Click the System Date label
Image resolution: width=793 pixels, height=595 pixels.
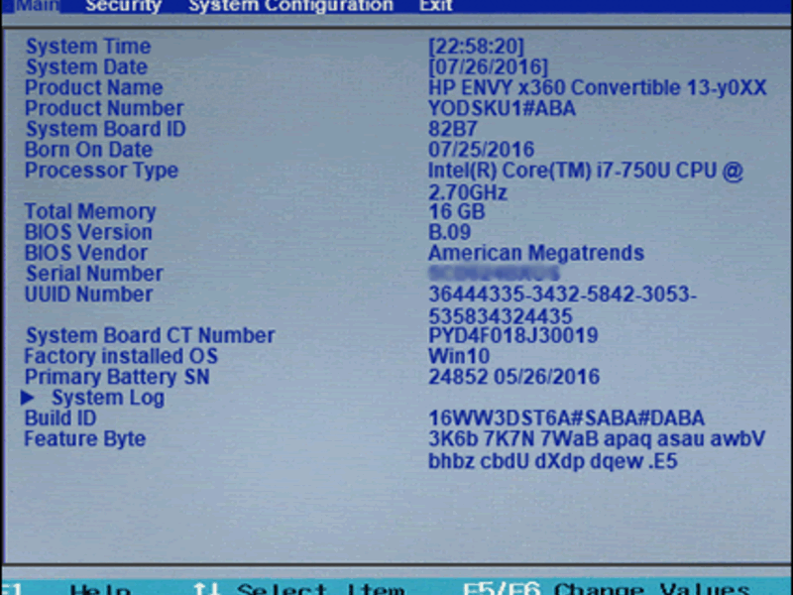point(86,67)
